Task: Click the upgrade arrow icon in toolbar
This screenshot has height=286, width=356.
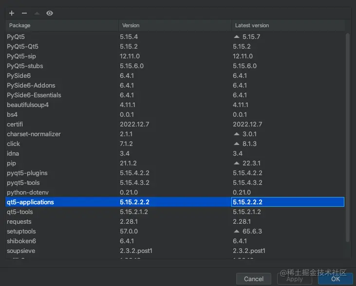Action: click(x=37, y=13)
